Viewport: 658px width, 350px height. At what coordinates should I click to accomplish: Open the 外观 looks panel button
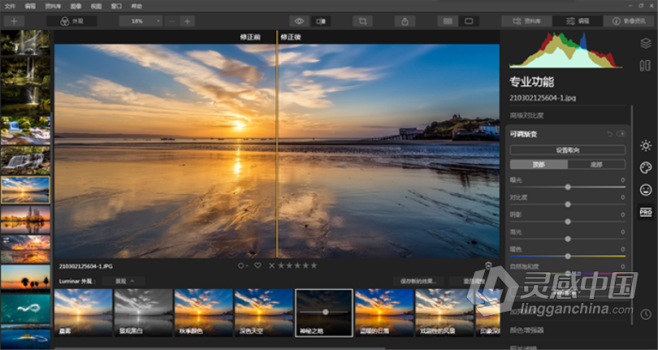point(71,21)
